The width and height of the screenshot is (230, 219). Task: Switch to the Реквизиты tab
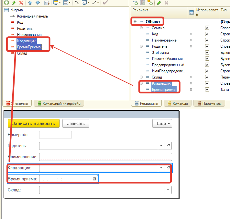tap(147, 103)
